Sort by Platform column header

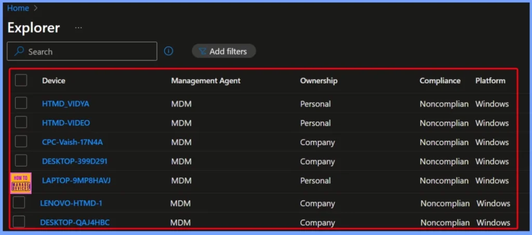click(x=490, y=80)
